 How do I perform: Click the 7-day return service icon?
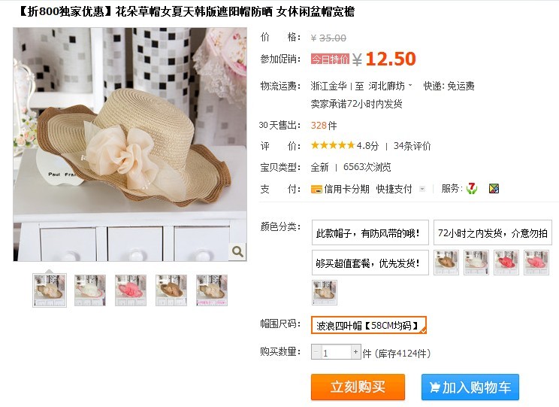click(472, 188)
